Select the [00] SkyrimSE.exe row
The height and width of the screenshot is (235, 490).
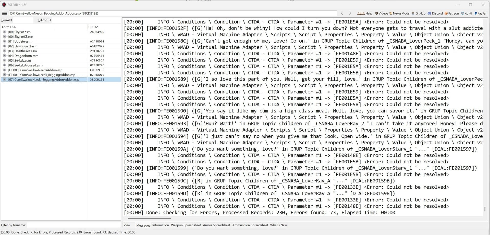tap(61, 37)
